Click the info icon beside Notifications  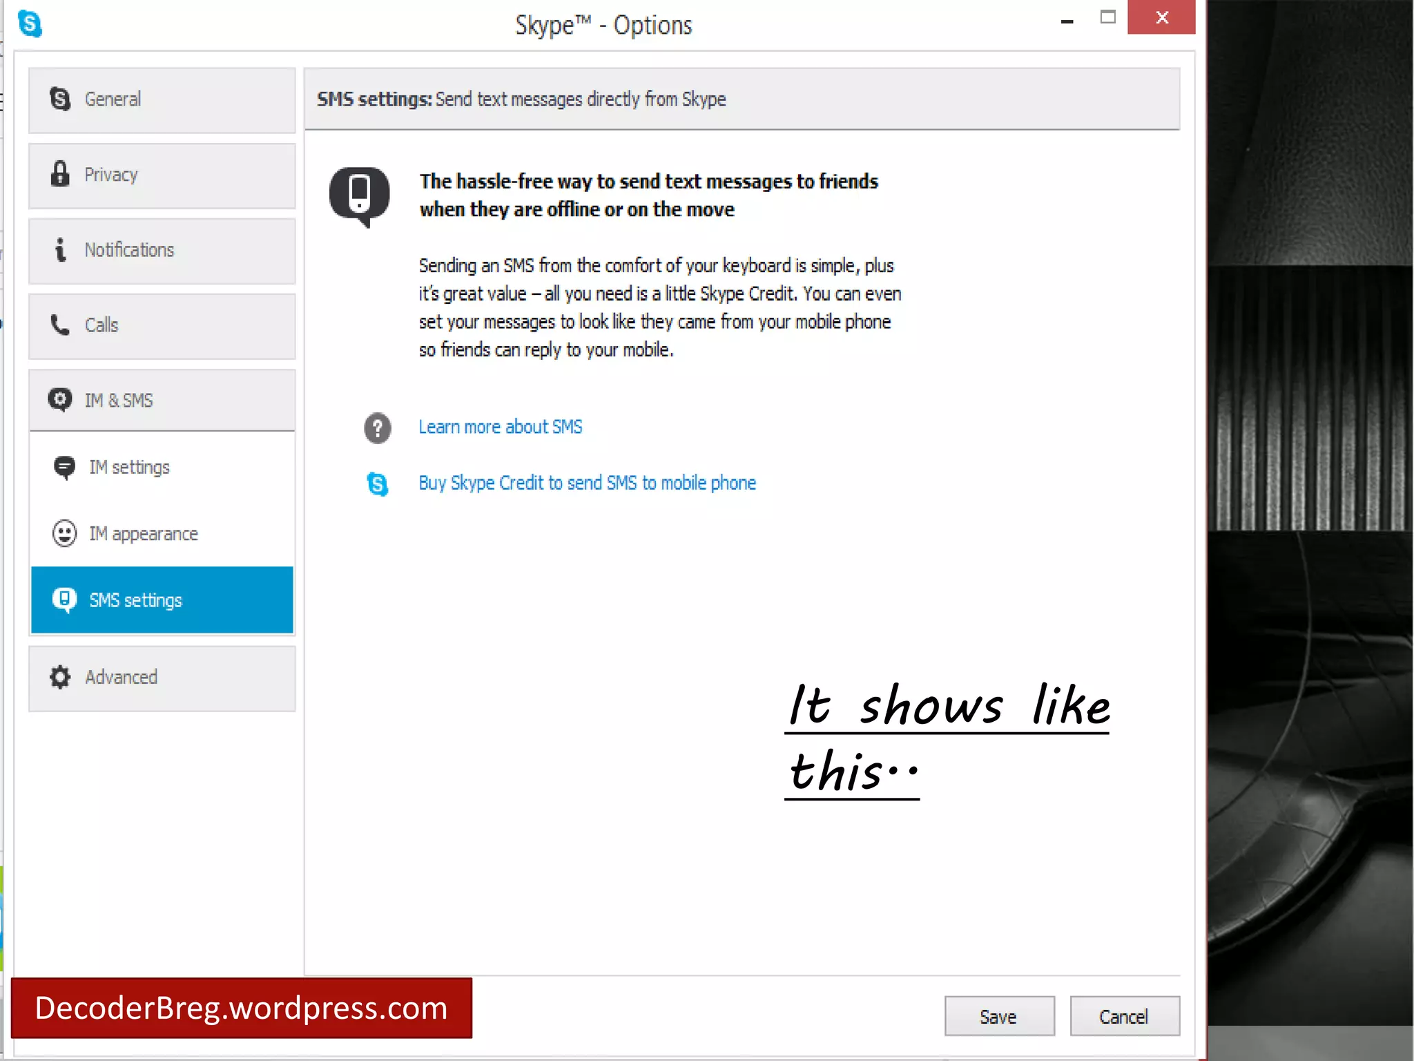(x=61, y=249)
